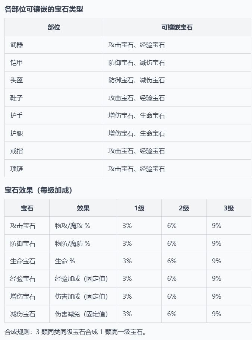
Task: Click gem types listed for 鞋子
Action: click(136, 98)
